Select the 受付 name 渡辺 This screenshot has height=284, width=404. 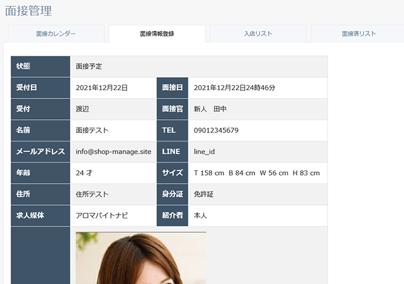point(82,109)
